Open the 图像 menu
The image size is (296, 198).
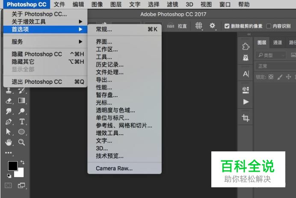97,4
